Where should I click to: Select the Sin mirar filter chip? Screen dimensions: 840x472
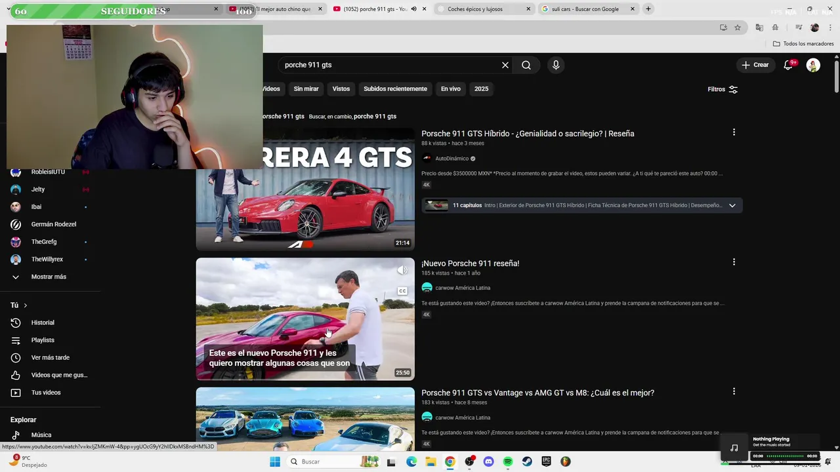306,88
